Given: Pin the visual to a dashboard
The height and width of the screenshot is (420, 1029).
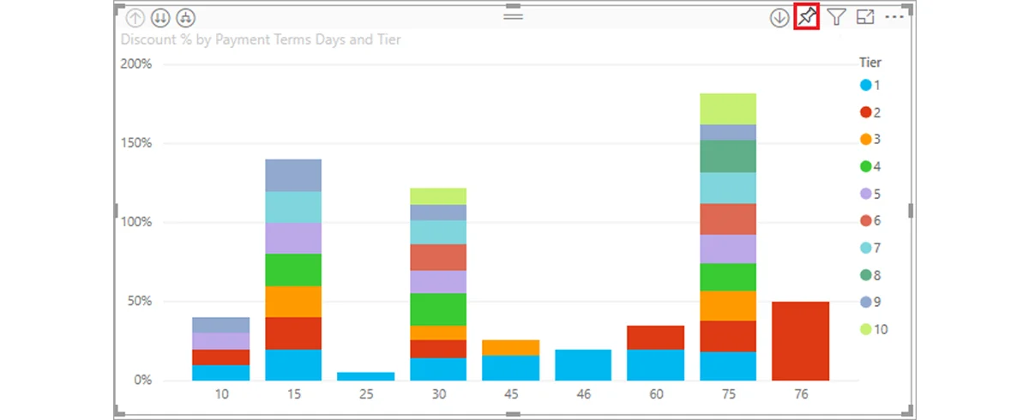Looking at the screenshot, I should [807, 16].
